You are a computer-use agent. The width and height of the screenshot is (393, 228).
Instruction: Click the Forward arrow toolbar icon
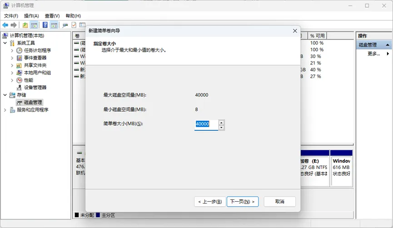[x=14, y=25]
